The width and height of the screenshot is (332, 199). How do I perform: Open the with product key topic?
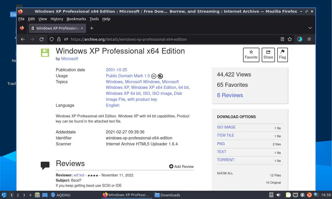click(142, 99)
